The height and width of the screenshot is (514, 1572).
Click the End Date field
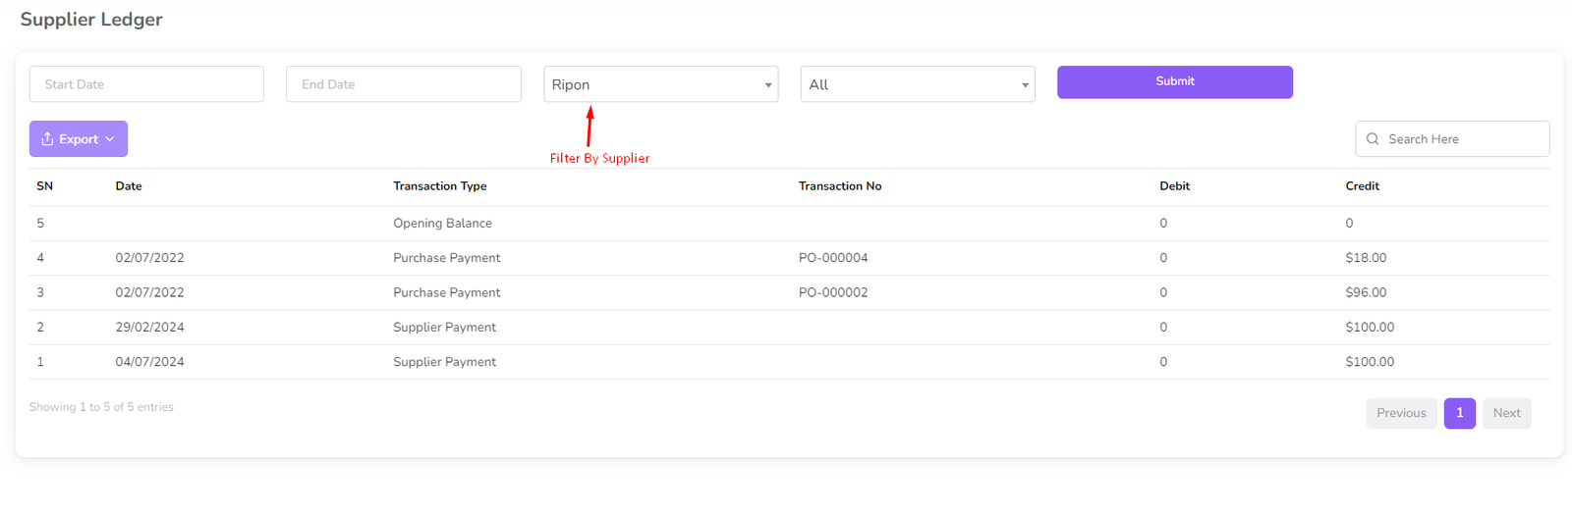(403, 84)
